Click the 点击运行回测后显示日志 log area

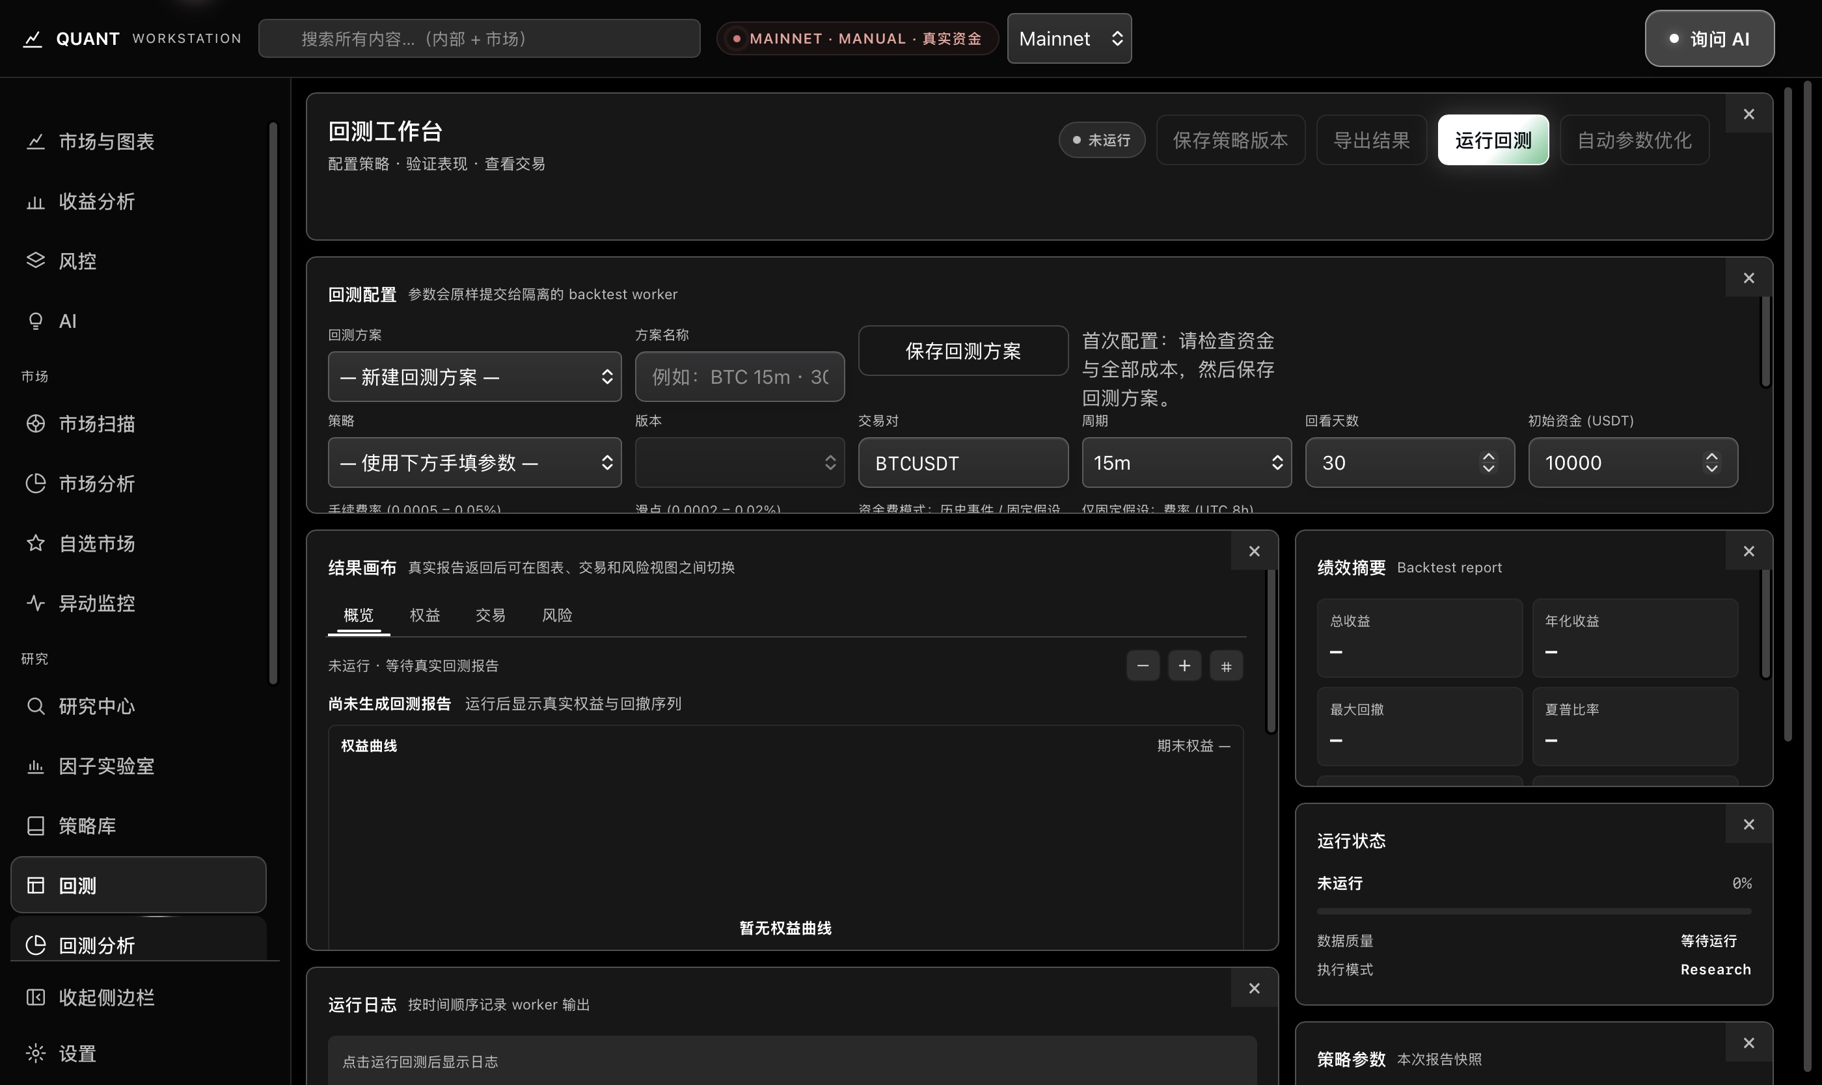click(792, 1060)
